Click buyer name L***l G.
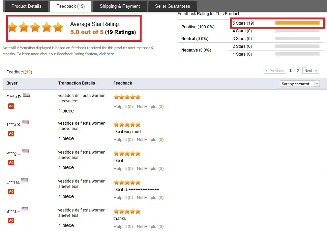 13,183
